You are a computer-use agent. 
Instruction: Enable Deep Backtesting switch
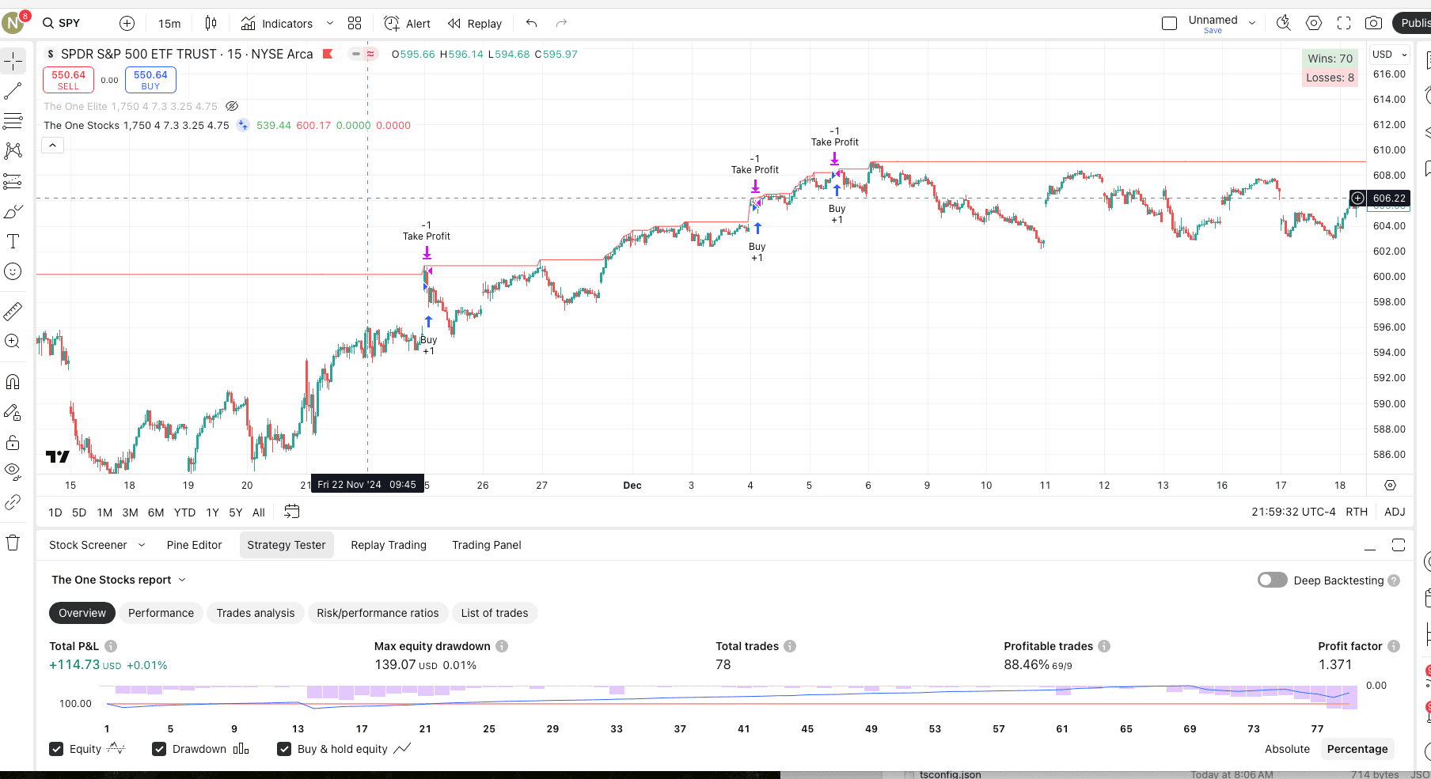[1273, 580]
